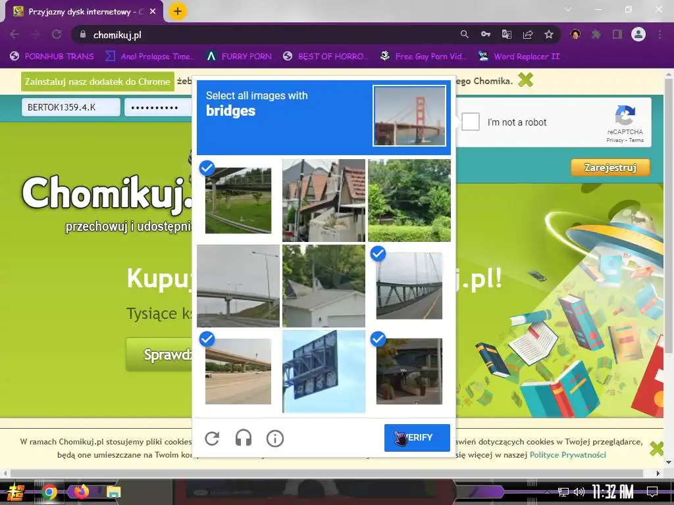Click the round avatar extension icon
674x505 pixels.
click(x=575, y=34)
